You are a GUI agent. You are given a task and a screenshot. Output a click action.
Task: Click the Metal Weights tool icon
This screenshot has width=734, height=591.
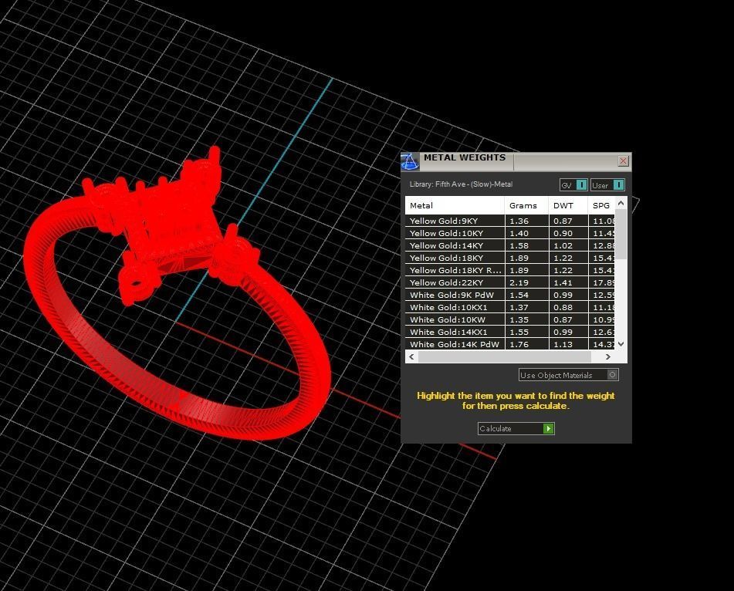click(x=410, y=161)
